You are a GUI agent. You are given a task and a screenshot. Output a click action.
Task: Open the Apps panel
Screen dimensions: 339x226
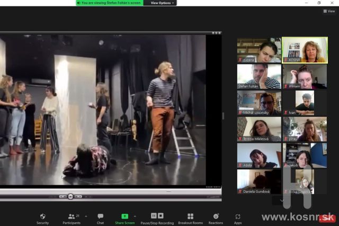(238, 216)
